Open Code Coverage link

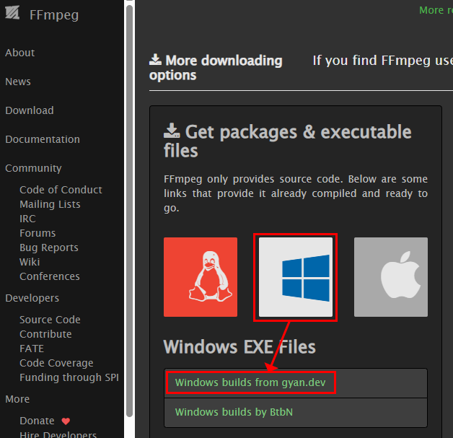coord(56,363)
